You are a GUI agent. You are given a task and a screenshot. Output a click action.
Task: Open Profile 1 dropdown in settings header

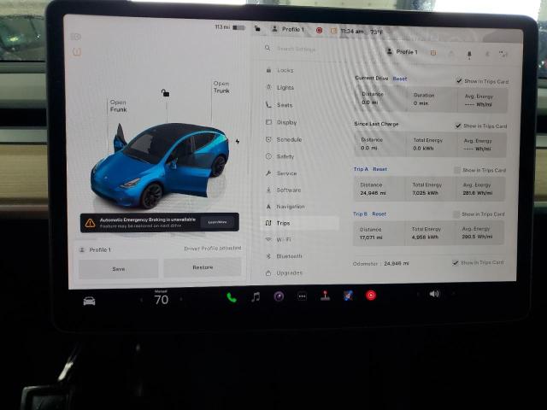tap(403, 51)
